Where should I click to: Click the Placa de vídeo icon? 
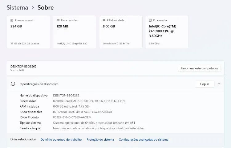click(58, 20)
